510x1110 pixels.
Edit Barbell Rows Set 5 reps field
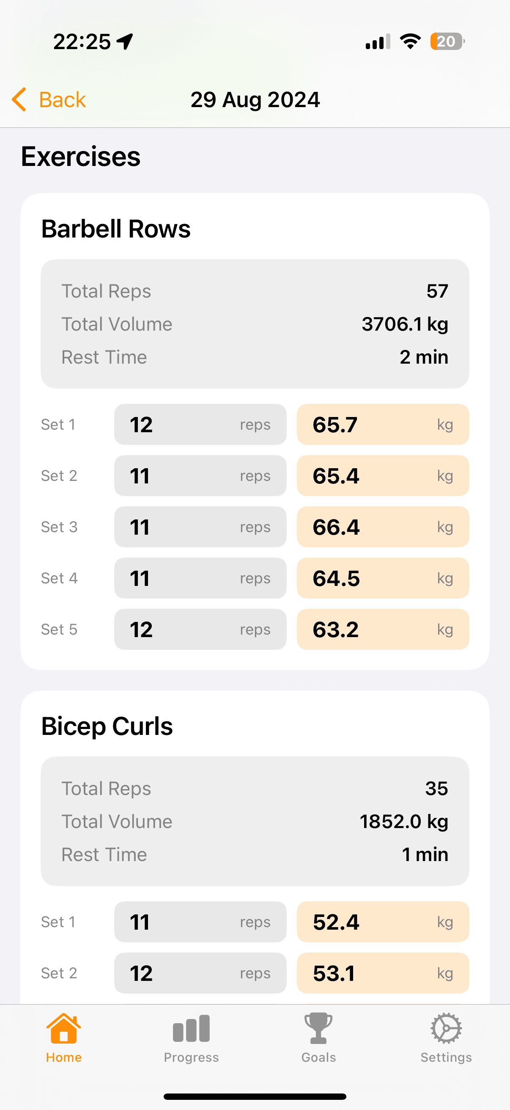point(200,630)
